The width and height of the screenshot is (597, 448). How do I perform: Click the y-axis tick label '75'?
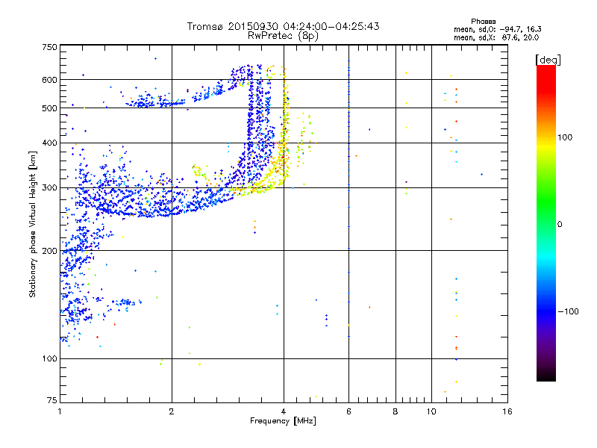pyautogui.click(x=52, y=400)
